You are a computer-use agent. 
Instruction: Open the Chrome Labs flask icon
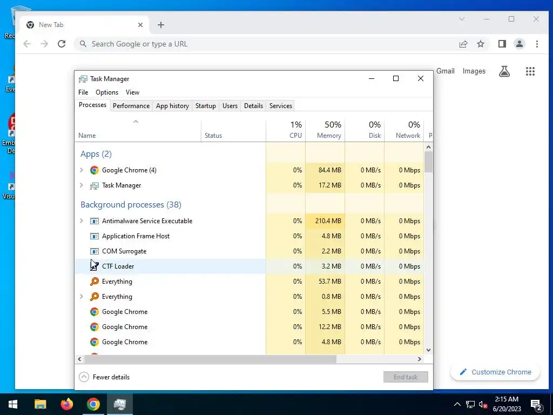504,71
